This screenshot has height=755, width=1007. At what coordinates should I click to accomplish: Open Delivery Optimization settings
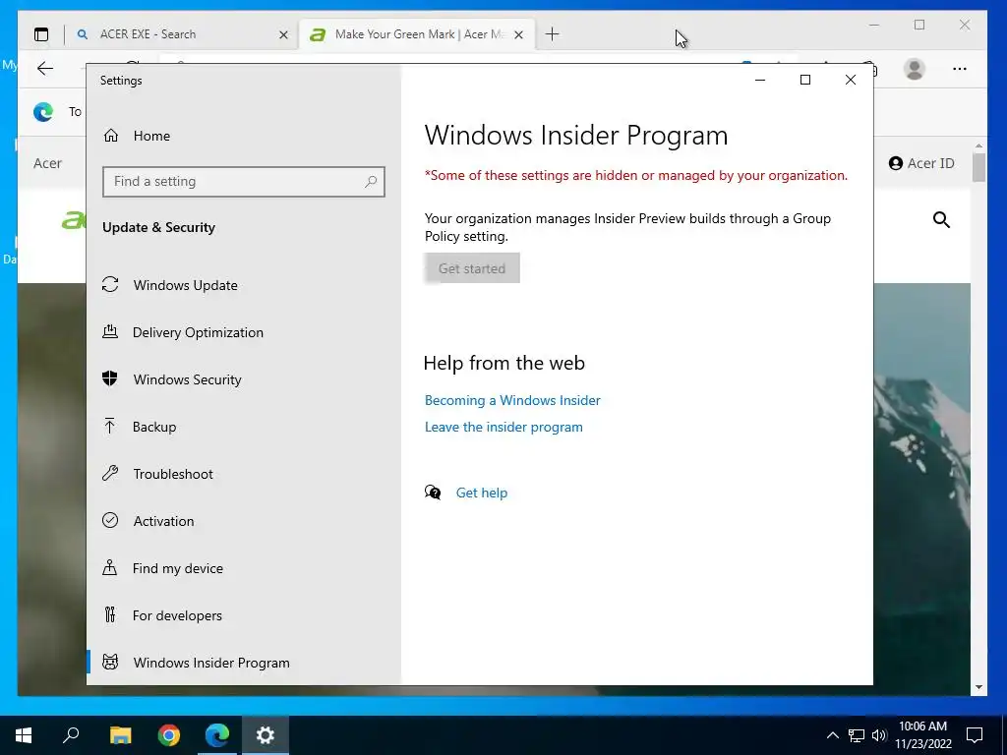click(244, 332)
